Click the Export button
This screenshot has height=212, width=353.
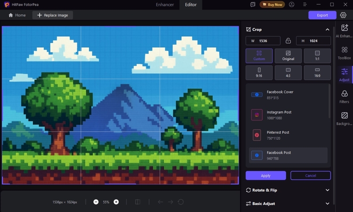click(322, 15)
